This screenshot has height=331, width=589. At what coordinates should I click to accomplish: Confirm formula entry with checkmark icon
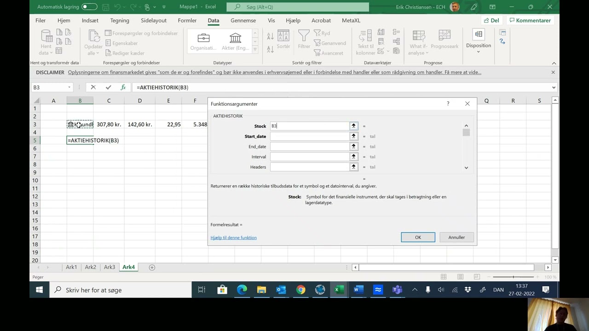click(x=108, y=87)
